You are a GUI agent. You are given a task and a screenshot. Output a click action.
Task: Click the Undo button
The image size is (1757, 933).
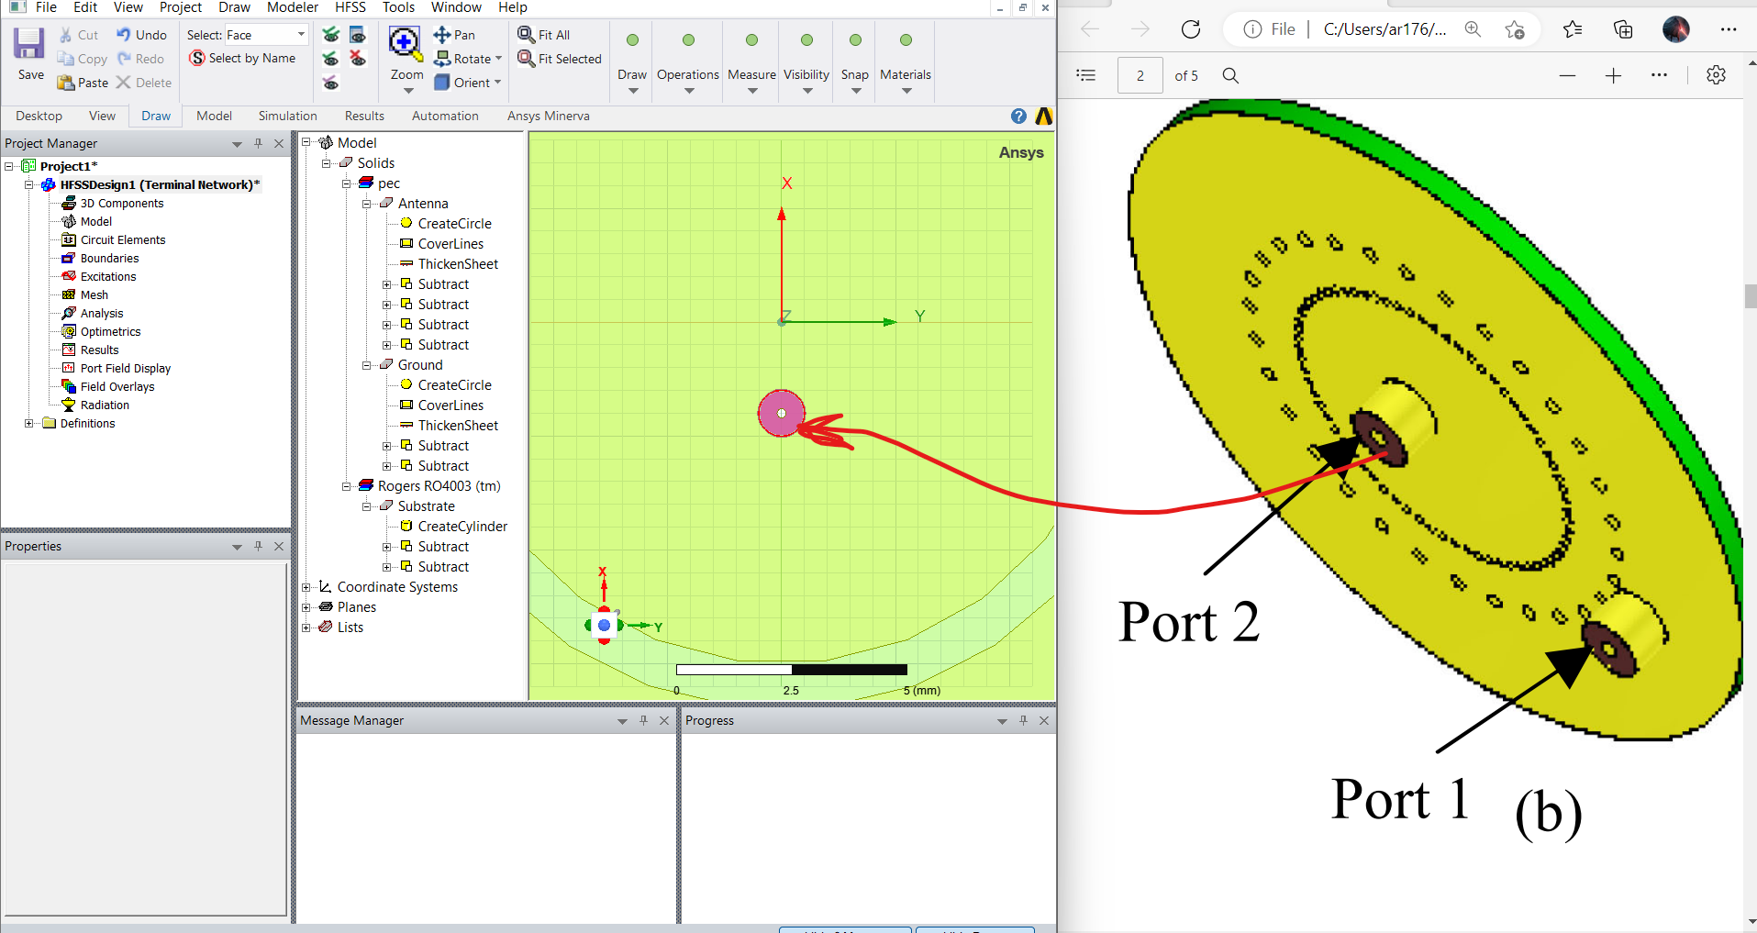[141, 35]
